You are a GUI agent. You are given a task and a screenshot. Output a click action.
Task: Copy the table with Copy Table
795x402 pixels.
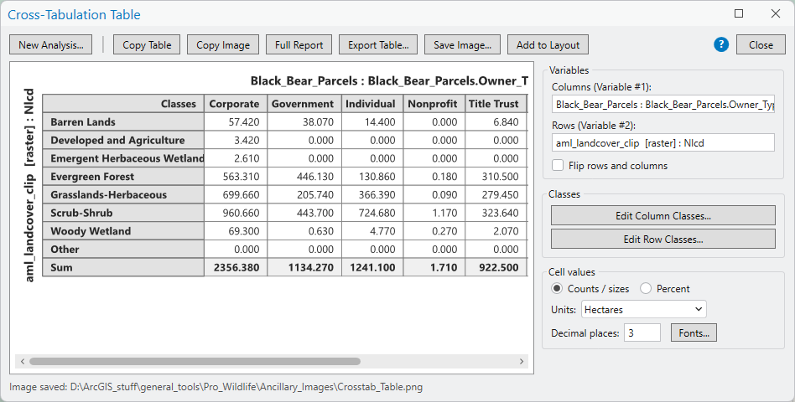(147, 44)
